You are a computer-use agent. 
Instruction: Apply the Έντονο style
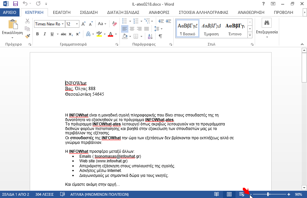click(x=235, y=28)
